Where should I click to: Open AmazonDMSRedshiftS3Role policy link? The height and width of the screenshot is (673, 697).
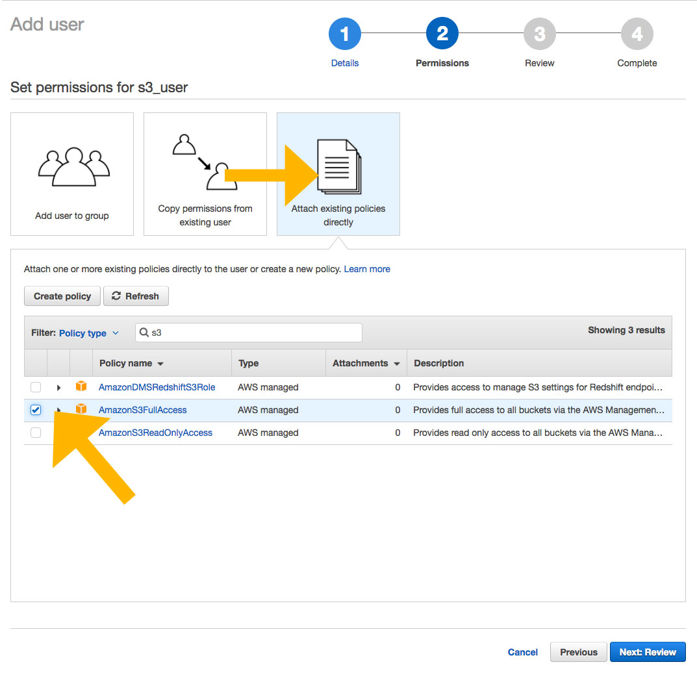157,387
